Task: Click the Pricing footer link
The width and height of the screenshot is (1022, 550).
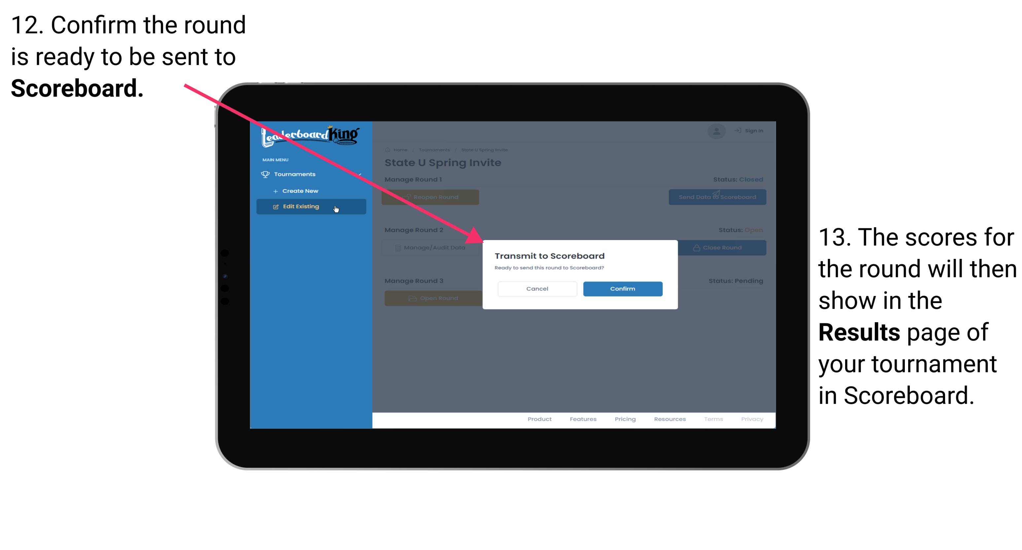Action: (624, 420)
